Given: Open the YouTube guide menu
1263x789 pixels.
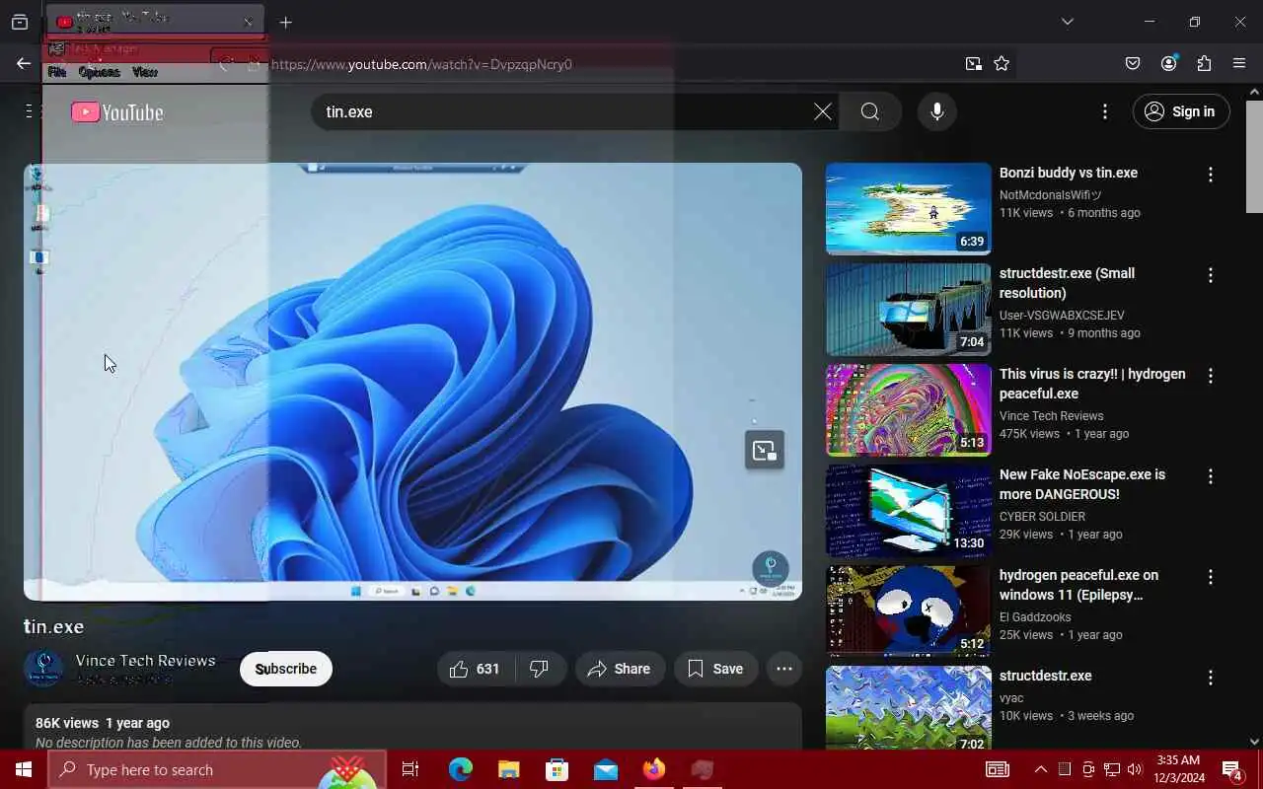Looking at the screenshot, I should (31, 111).
